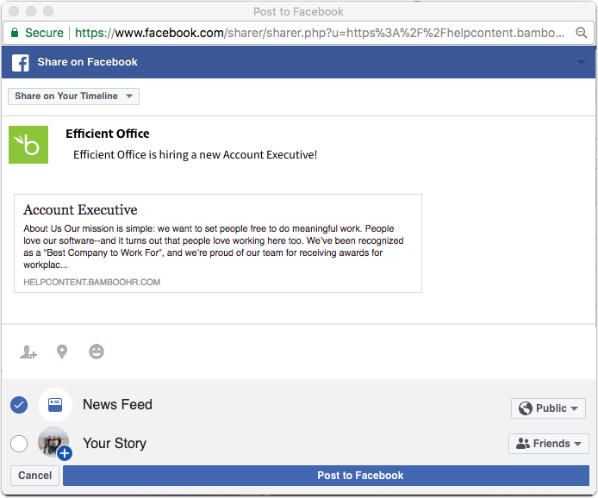The height and width of the screenshot is (498, 598).
Task: Click the Account Executive link preview title
Action: tap(80, 209)
